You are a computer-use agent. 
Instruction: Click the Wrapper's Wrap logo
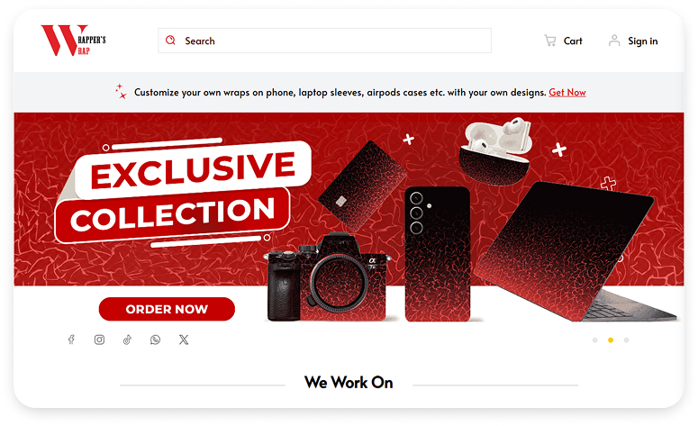coord(74,40)
